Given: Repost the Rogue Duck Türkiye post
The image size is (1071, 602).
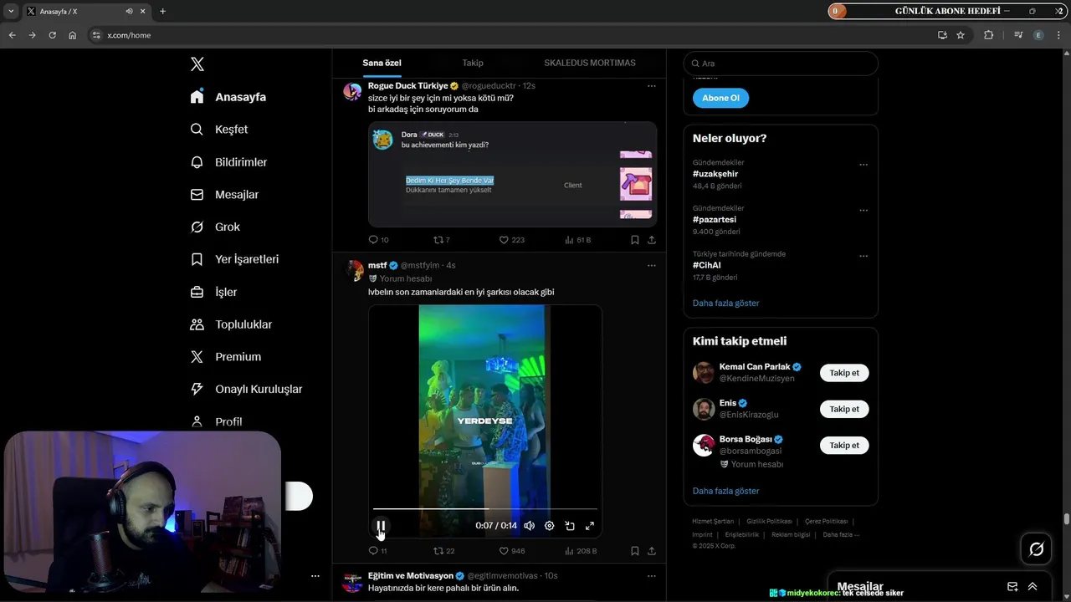Looking at the screenshot, I should pyautogui.click(x=441, y=240).
